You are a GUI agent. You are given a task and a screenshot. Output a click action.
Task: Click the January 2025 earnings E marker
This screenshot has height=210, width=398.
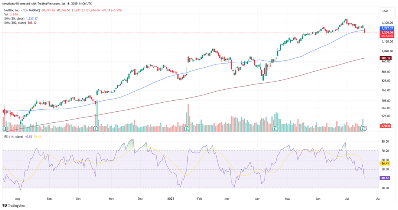point(187,129)
